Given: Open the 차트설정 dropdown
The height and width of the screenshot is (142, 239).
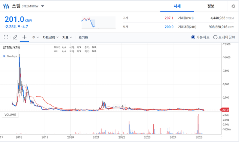Looking at the screenshot, I should pyautogui.click(x=50, y=37).
